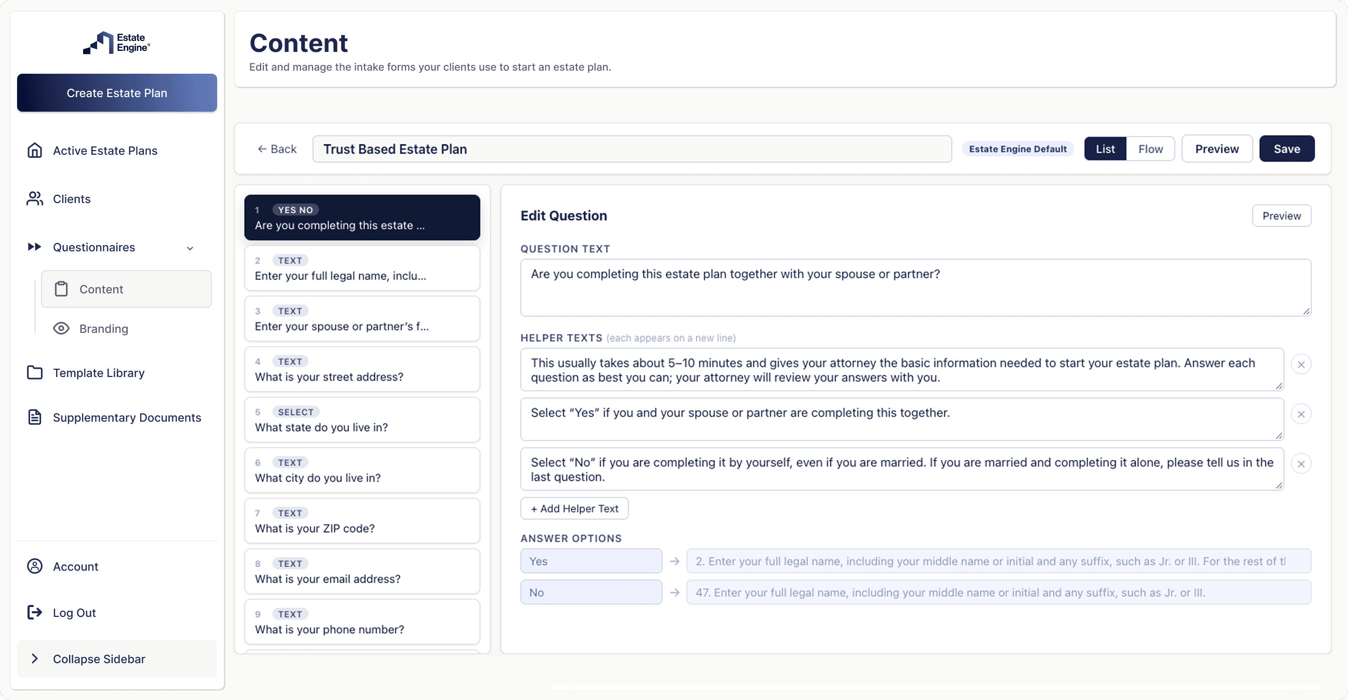The image size is (1348, 700).
Task: Save the questionnaire
Action: pyautogui.click(x=1286, y=149)
